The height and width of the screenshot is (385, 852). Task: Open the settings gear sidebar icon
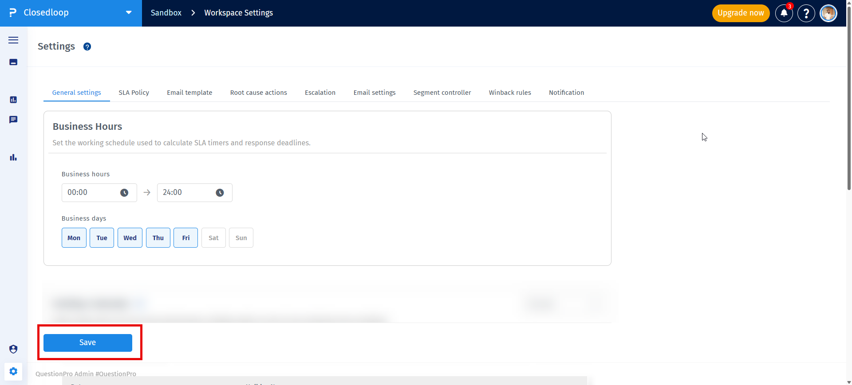(x=13, y=371)
